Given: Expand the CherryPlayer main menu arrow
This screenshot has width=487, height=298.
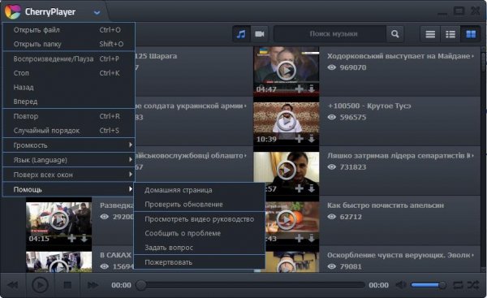Looking at the screenshot, I should [x=97, y=13].
